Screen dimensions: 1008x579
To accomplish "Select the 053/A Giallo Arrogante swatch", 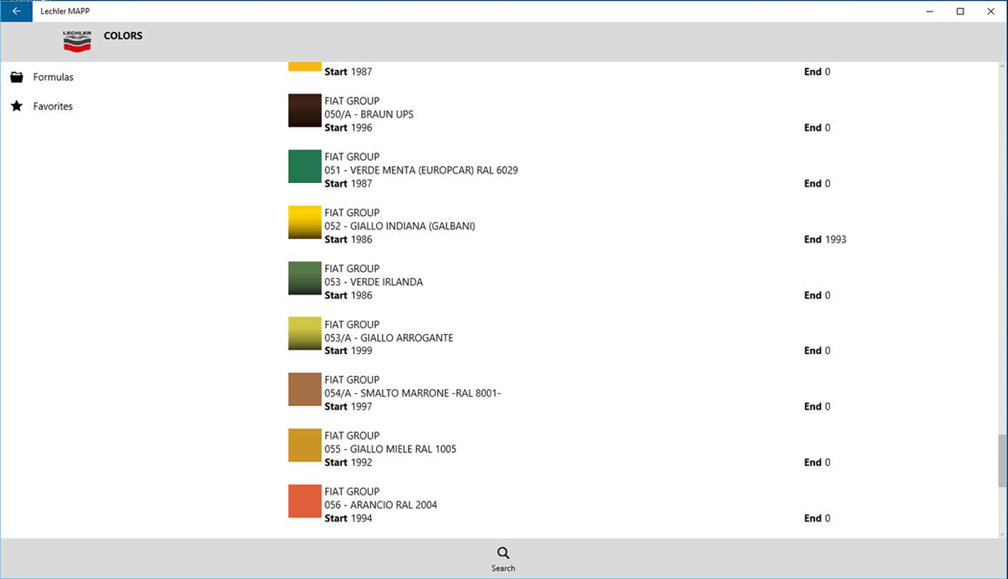I will 305,334.
